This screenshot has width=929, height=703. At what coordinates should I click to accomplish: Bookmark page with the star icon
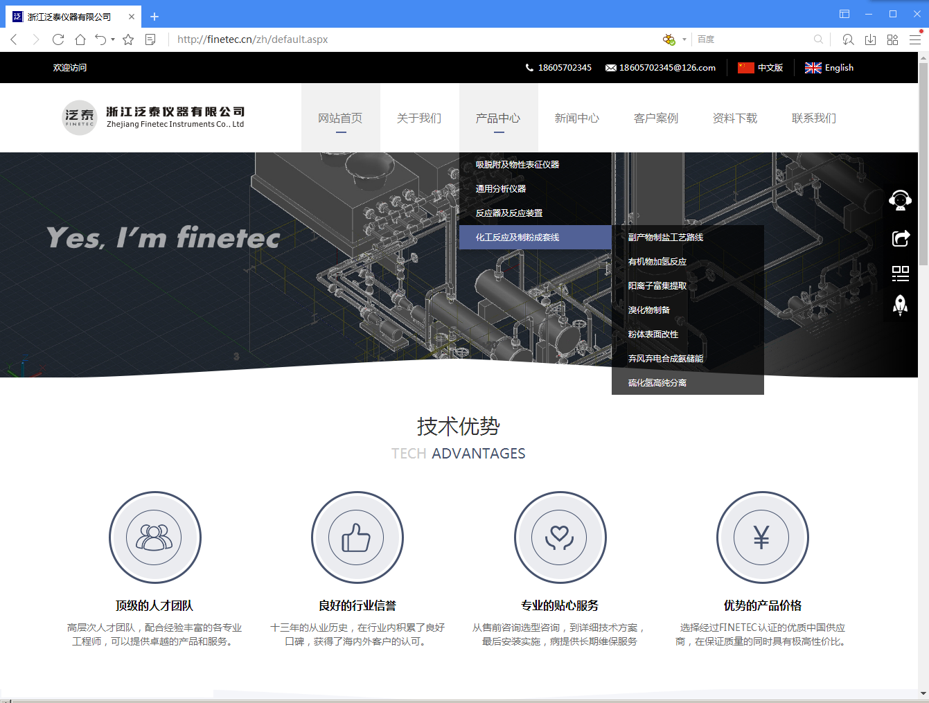128,39
